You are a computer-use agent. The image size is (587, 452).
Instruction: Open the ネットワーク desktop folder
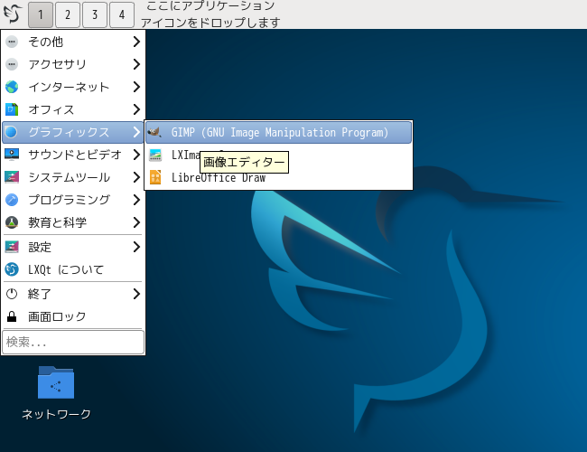pos(56,382)
